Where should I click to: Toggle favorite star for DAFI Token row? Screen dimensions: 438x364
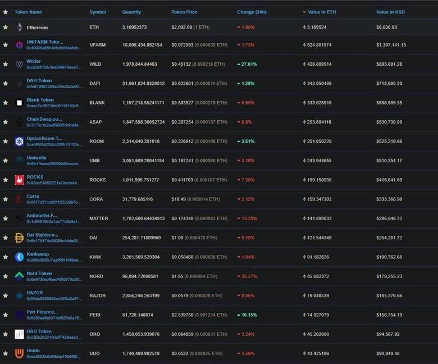tap(5, 83)
